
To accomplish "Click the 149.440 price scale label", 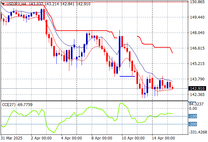I will click(197, 17).
